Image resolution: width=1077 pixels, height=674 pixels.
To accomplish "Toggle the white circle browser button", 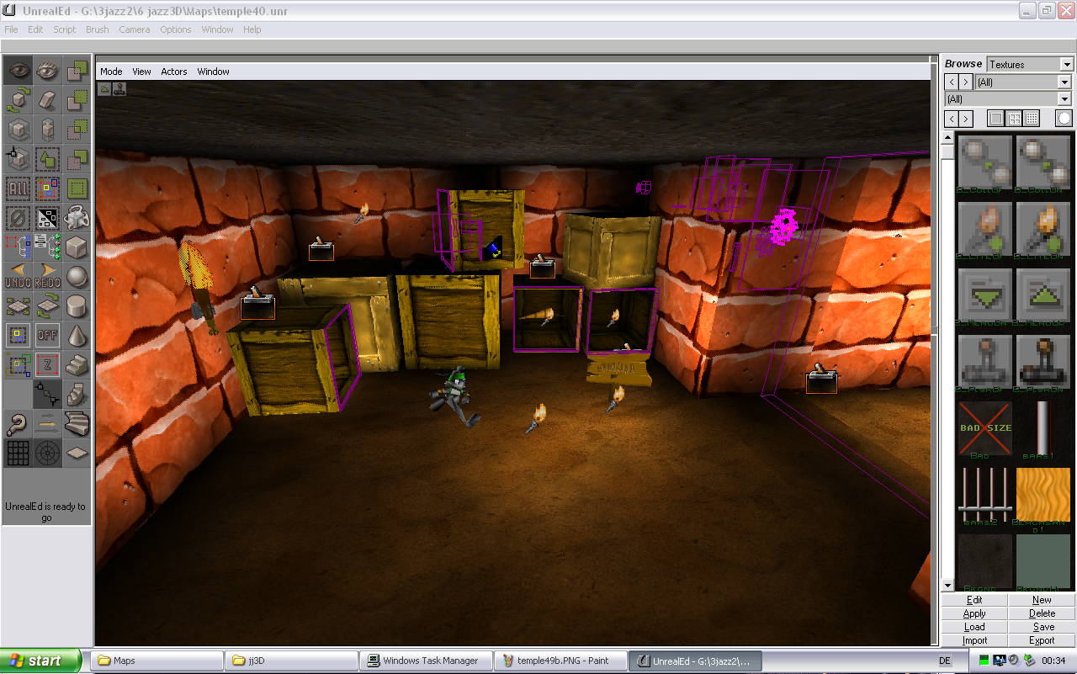I will pos(1064,119).
